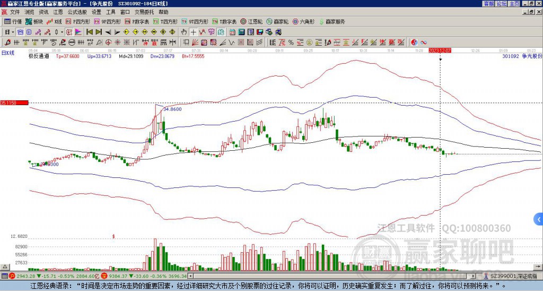Open the 文件 menu
The height and width of the screenshot is (291, 543).
pos(15,12)
